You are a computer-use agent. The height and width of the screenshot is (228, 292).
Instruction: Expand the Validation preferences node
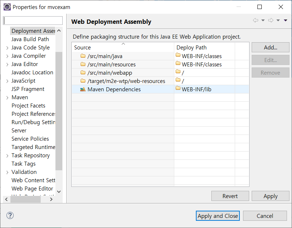[x=7, y=172]
